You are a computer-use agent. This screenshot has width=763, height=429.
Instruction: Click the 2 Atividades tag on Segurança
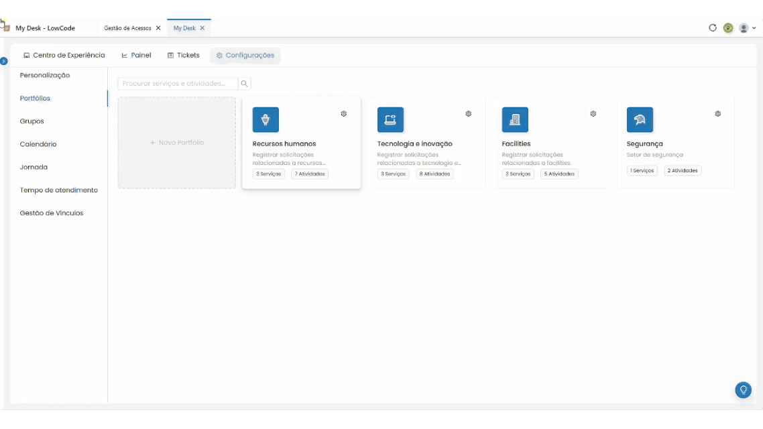click(683, 171)
